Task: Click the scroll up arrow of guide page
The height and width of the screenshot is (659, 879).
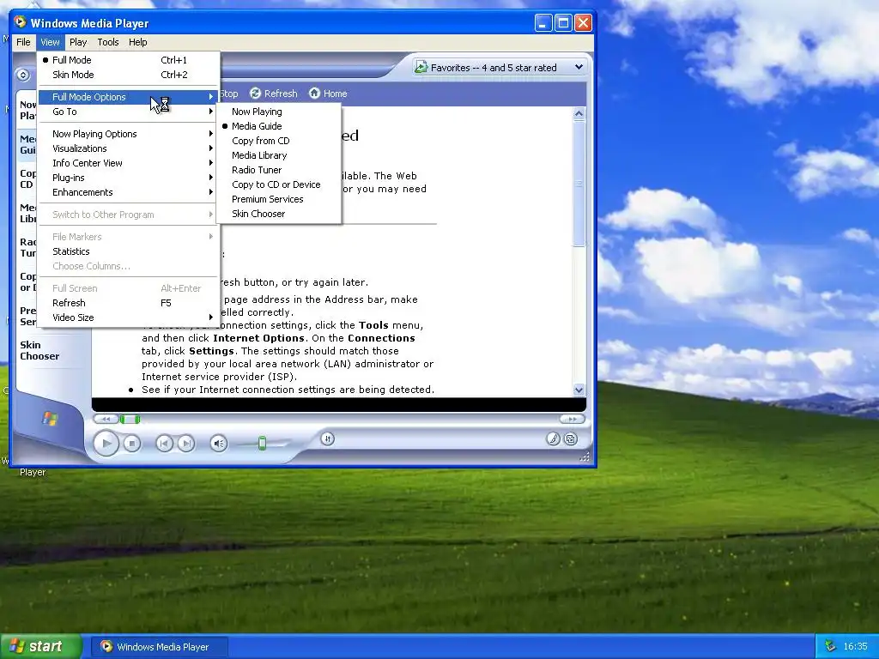Action: tap(579, 113)
